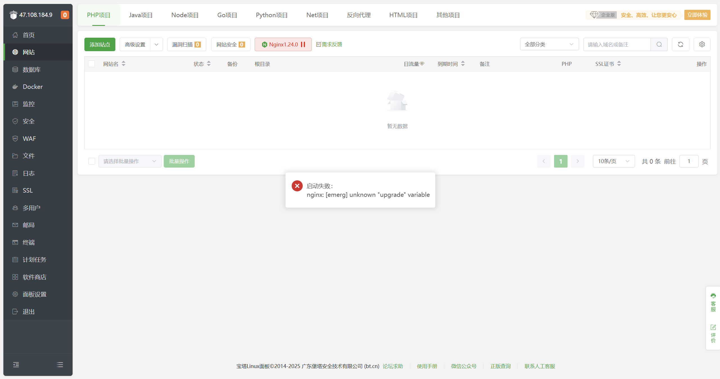720x379 pixels.
Task: Open the 邮局 mail section
Action: (38, 225)
